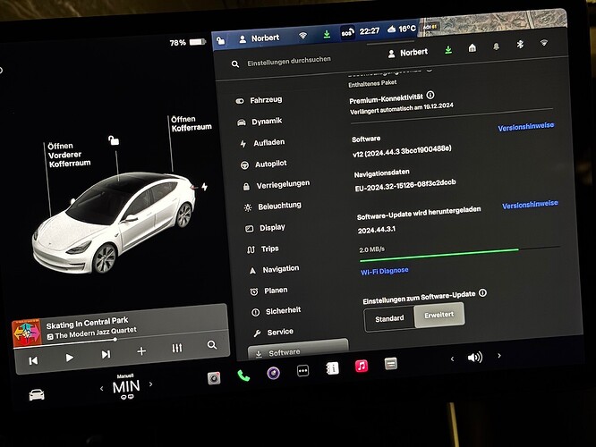
Task: Tap Öffnen Vorderer Kofferraum
Action: pos(69,155)
